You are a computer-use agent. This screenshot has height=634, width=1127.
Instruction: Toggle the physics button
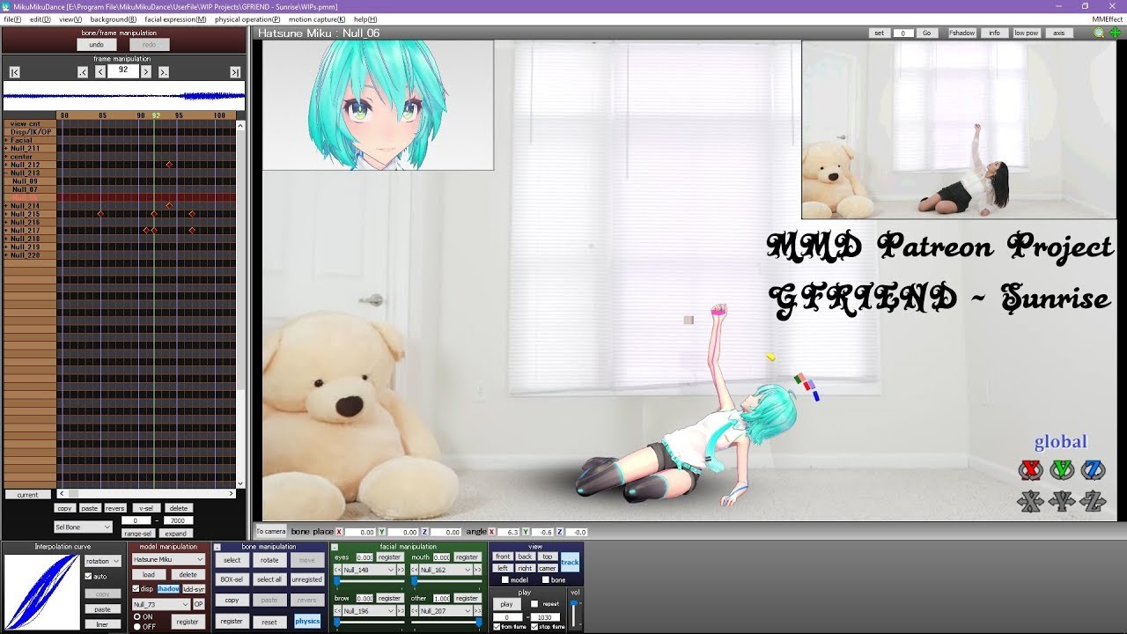307,621
